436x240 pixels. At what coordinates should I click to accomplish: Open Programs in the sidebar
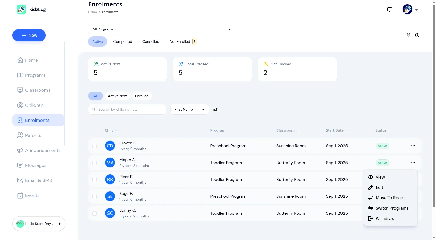pos(38,75)
